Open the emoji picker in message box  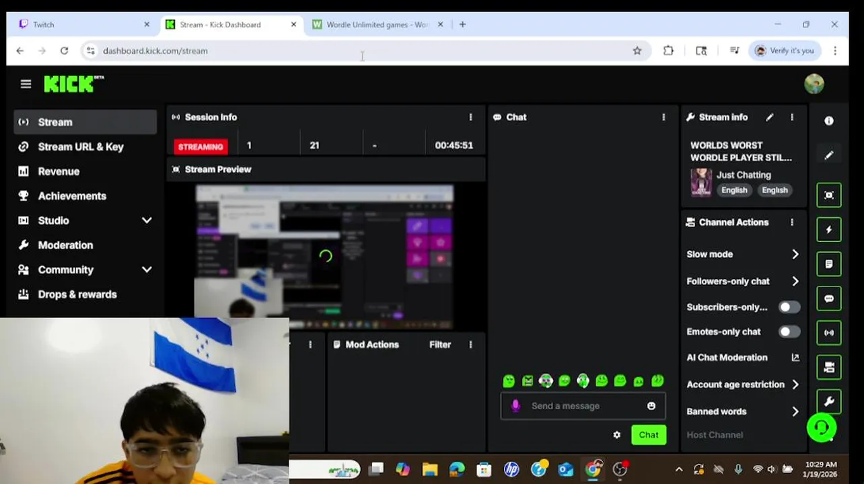[651, 406]
